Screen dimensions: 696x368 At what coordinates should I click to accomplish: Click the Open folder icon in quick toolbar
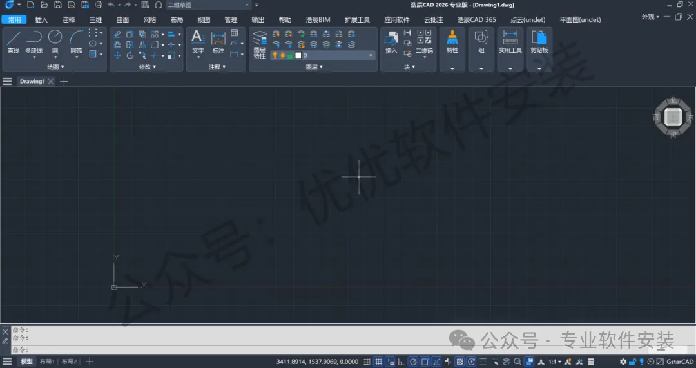tap(44, 5)
